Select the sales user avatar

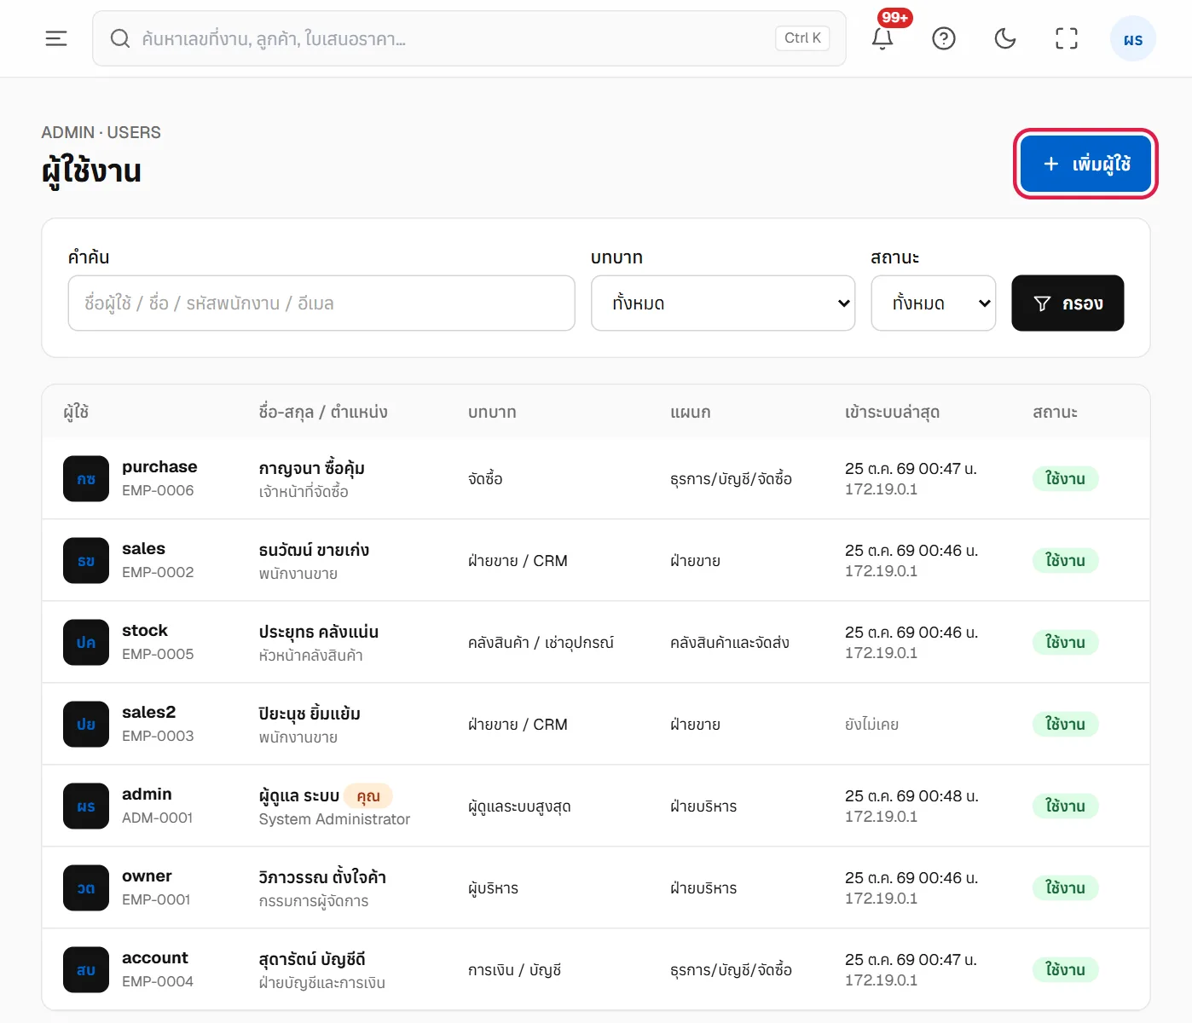(x=86, y=561)
